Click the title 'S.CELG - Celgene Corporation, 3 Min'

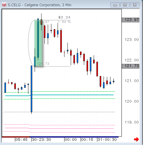point(39,5)
